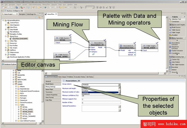Open the Sources and Targets palette drawer
This screenshot has width=187, height=128.
[177, 25]
